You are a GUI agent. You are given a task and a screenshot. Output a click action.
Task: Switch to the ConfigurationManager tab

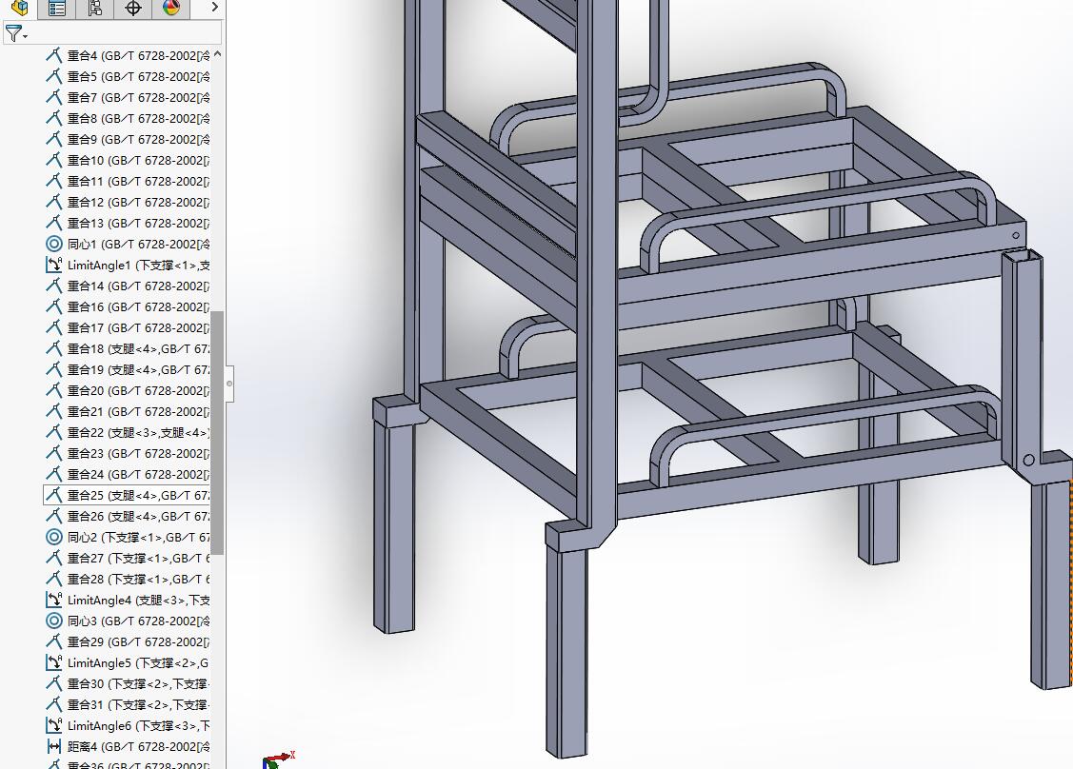95,9
